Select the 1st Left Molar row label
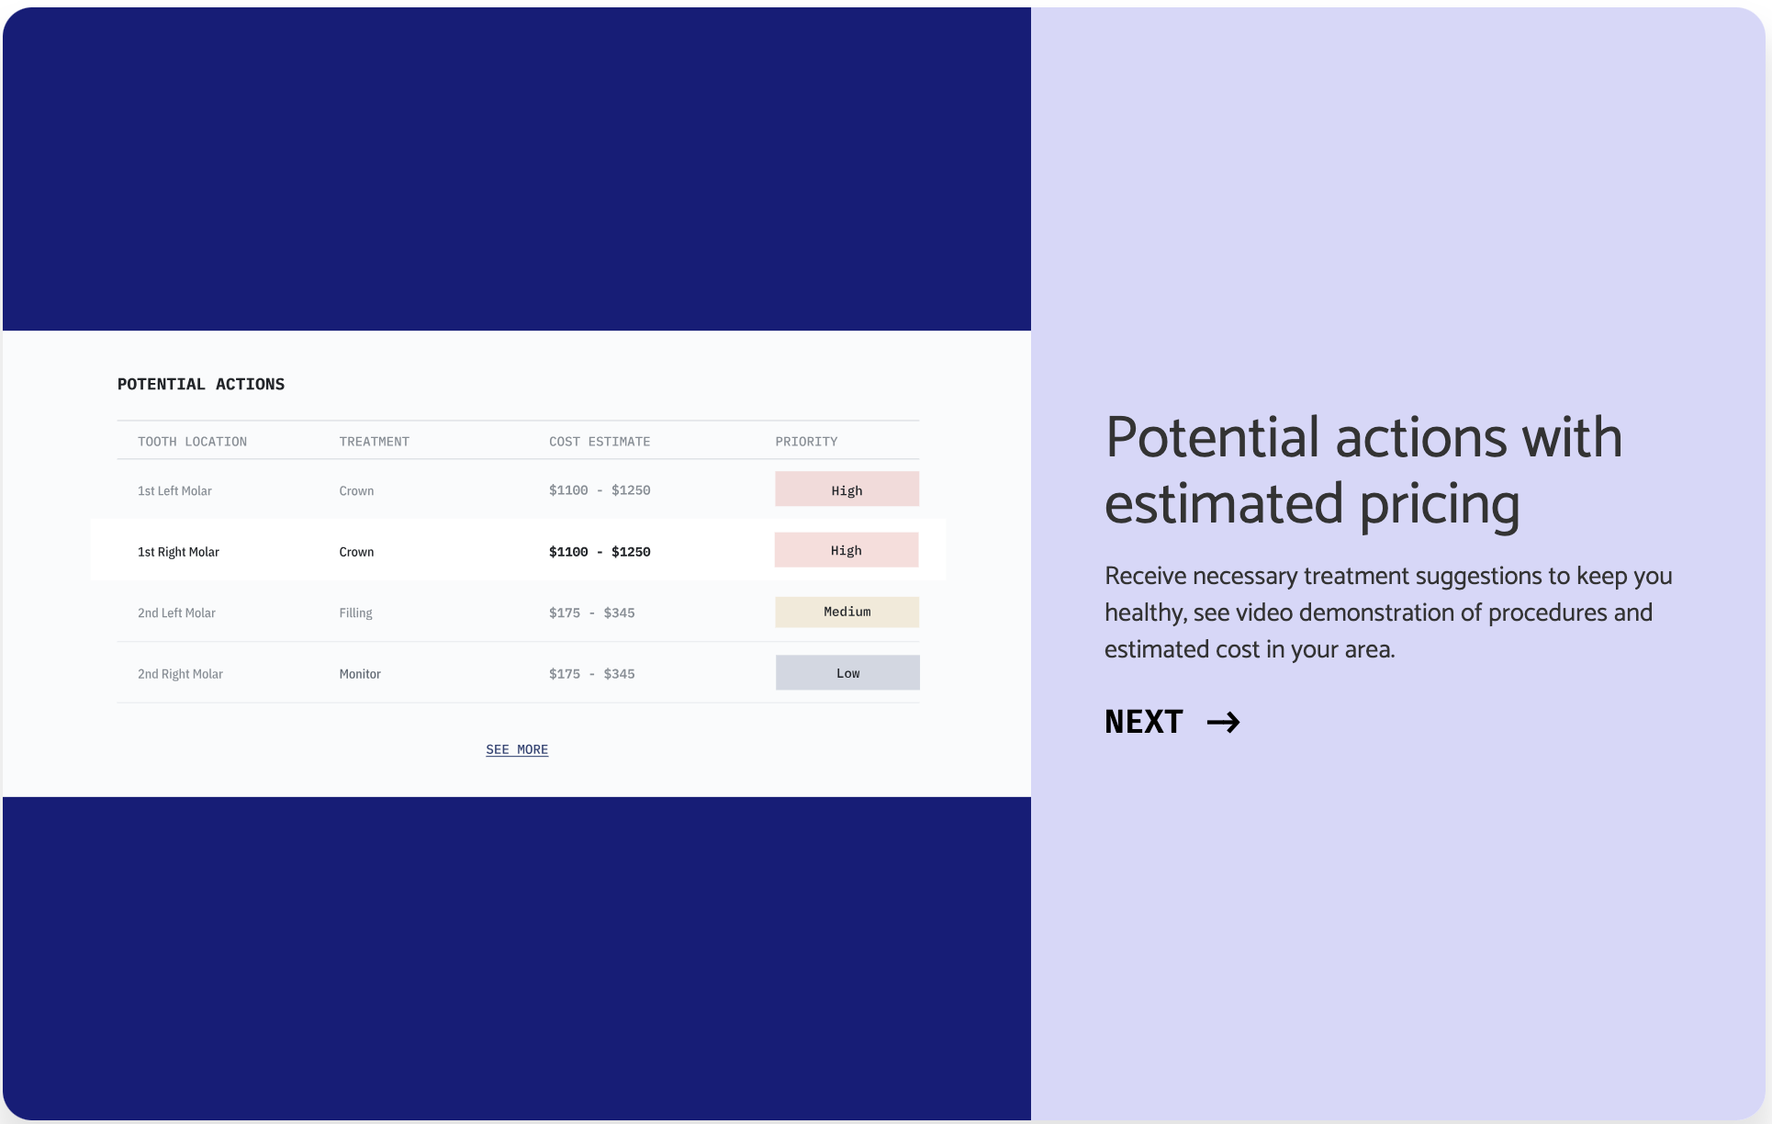1772x1124 pixels. 174,491
